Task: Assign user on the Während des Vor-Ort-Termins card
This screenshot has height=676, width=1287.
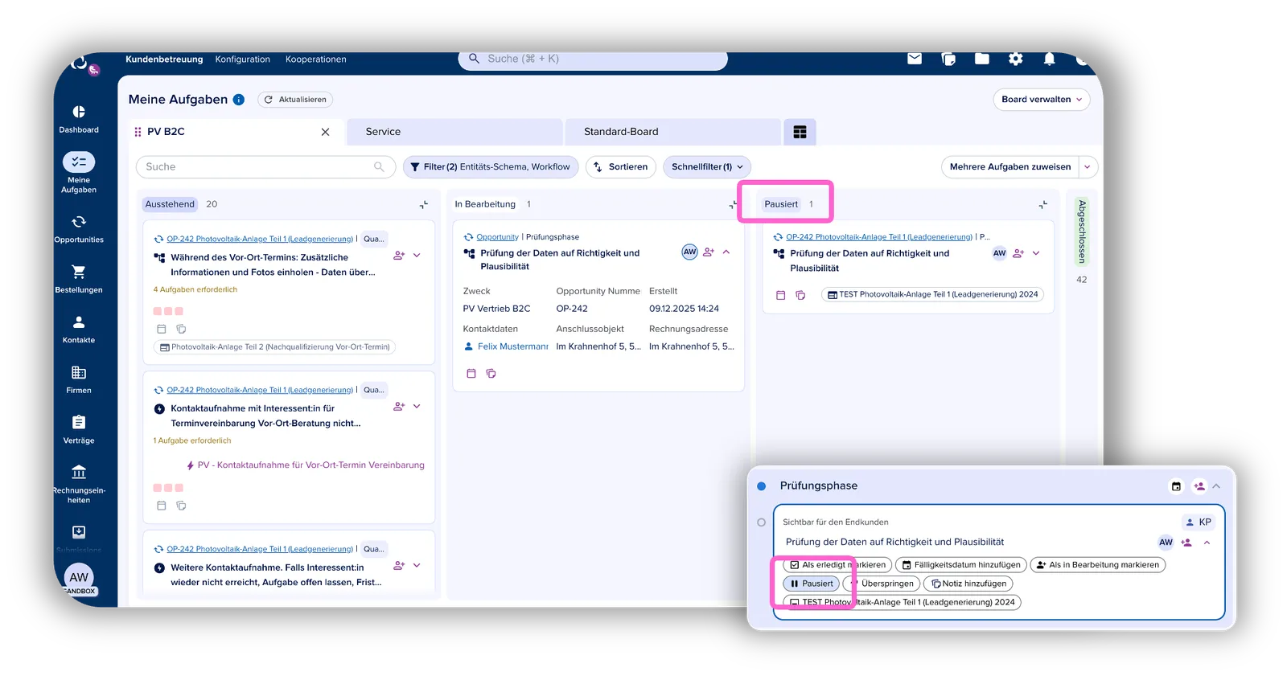Action: 399,256
